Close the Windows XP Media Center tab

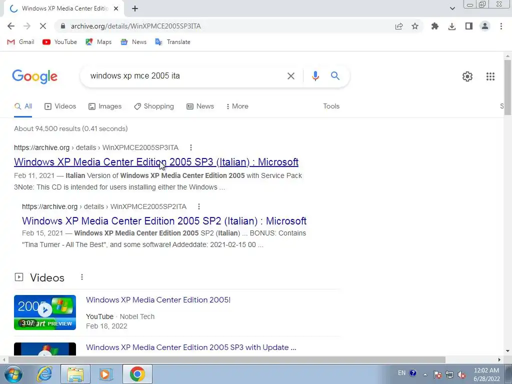tap(116, 8)
